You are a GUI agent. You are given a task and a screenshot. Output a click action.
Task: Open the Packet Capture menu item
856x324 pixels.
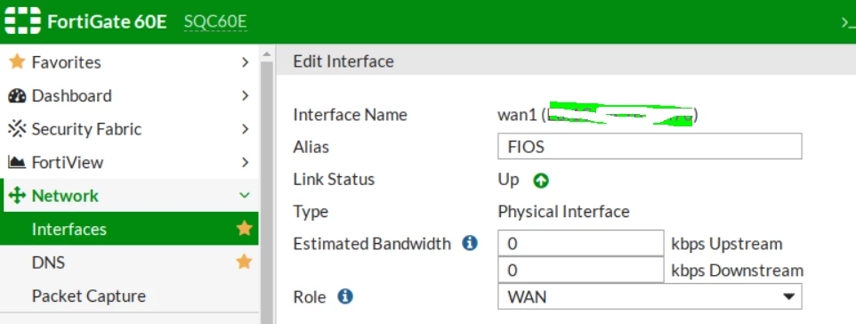point(89,296)
